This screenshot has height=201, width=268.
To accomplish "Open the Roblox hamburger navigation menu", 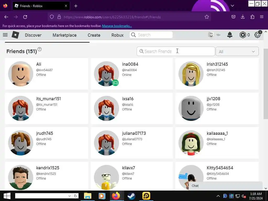I will tap(5, 35).
